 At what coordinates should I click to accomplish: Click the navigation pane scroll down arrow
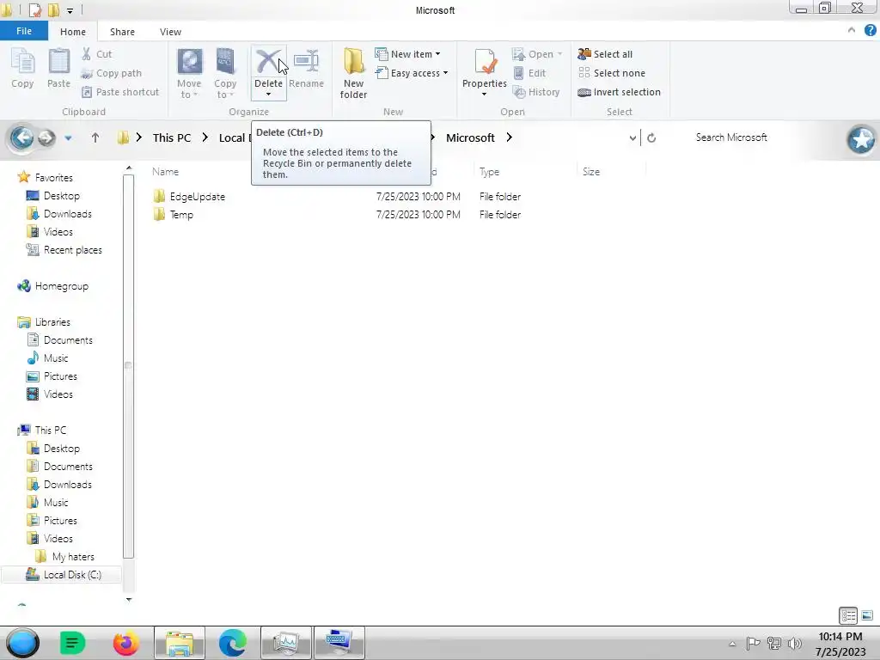coord(129,599)
